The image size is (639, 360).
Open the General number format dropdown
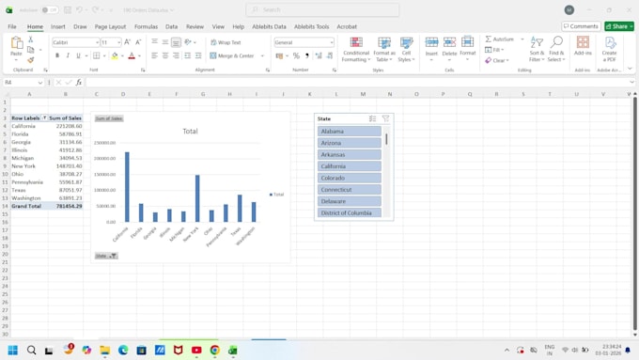pos(332,42)
